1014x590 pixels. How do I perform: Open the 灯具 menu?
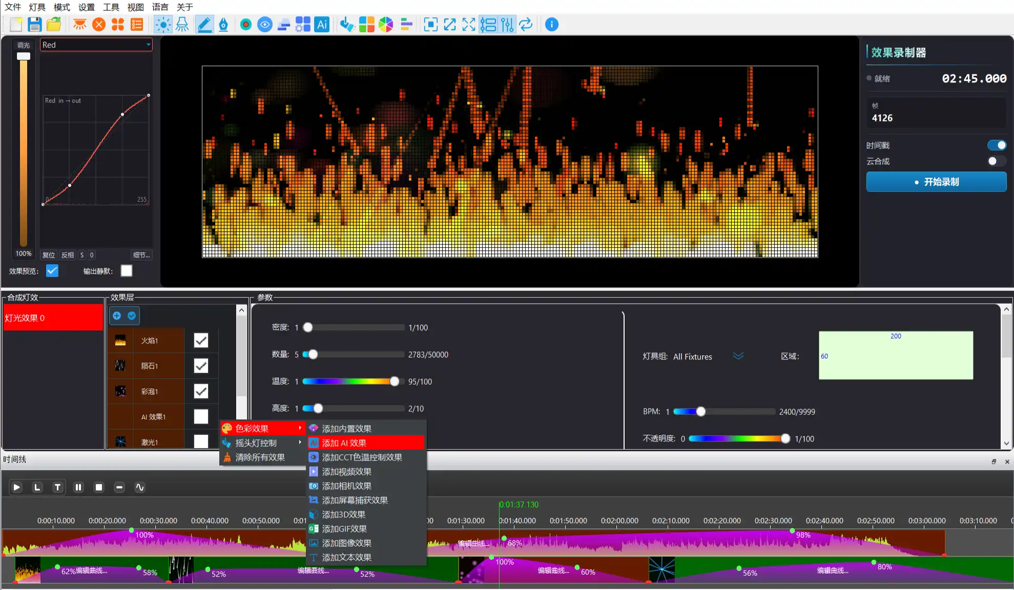coord(37,7)
